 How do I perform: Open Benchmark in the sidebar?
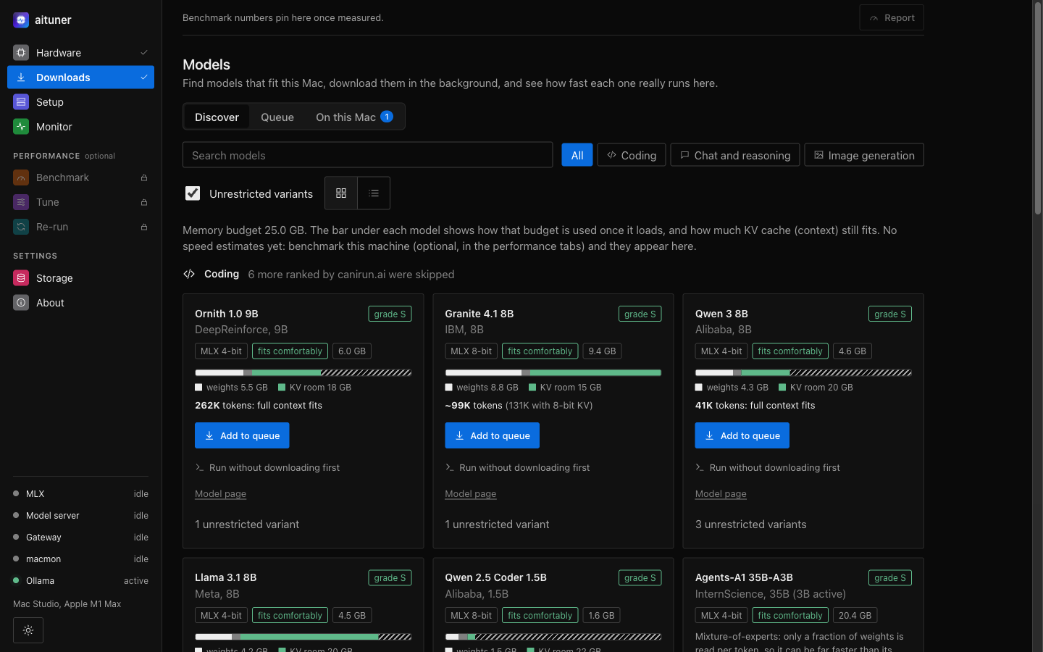(80, 177)
